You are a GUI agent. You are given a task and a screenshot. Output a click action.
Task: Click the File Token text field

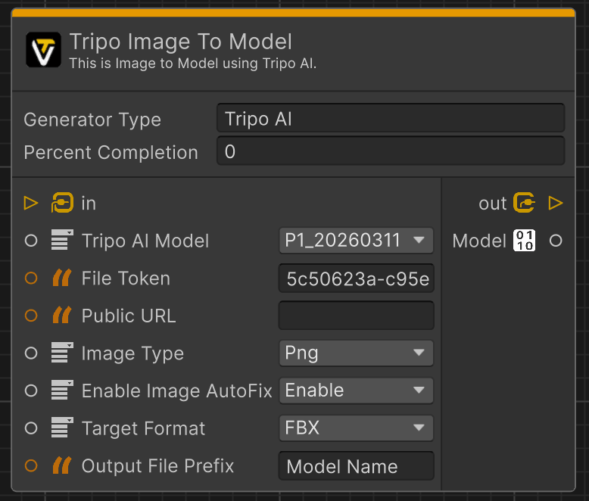(356, 279)
